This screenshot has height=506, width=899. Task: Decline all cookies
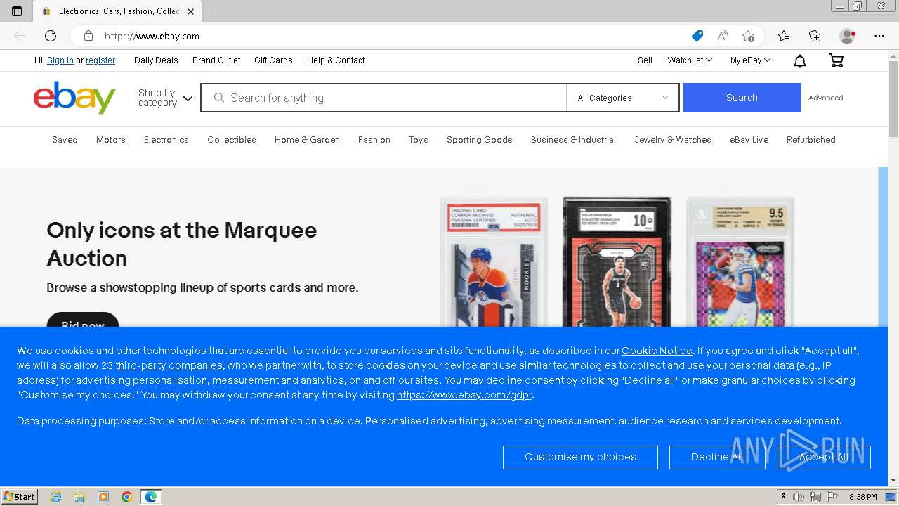(x=717, y=457)
